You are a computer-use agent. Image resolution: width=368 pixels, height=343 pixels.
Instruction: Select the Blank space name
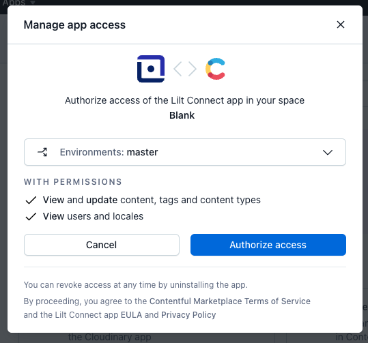coord(182,115)
